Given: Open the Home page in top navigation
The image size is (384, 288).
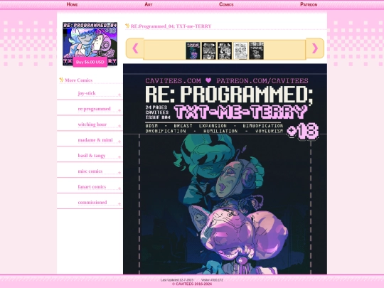Looking at the screenshot, I should [72, 4].
